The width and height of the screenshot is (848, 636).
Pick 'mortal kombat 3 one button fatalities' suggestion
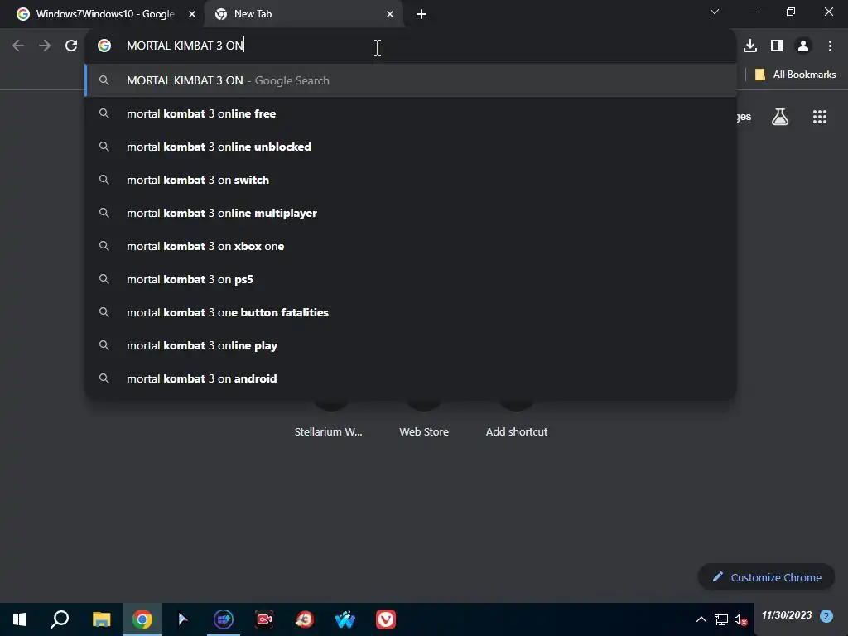tap(411, 312)
